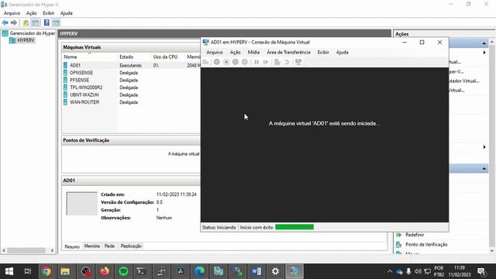Open Google Chrome from the taskbar
Screen dimensions: 496x279
coord(46,271)
